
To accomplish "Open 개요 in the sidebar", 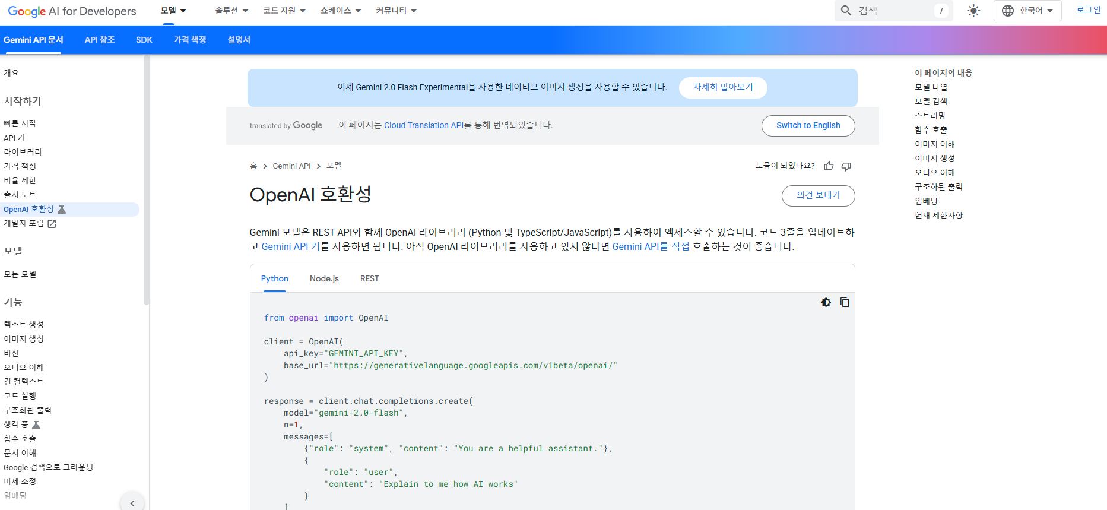I will [x=11, y=73].
